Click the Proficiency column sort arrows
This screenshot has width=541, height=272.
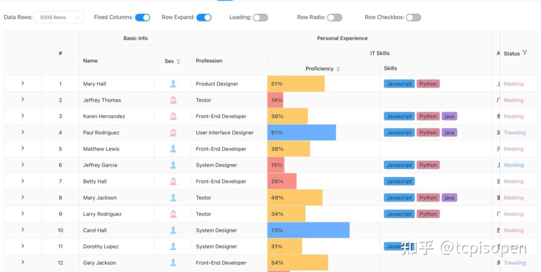pyautogui.click(x=338, y=69)
